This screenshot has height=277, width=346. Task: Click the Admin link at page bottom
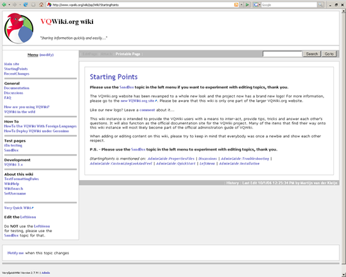click(x=46, y=273)
